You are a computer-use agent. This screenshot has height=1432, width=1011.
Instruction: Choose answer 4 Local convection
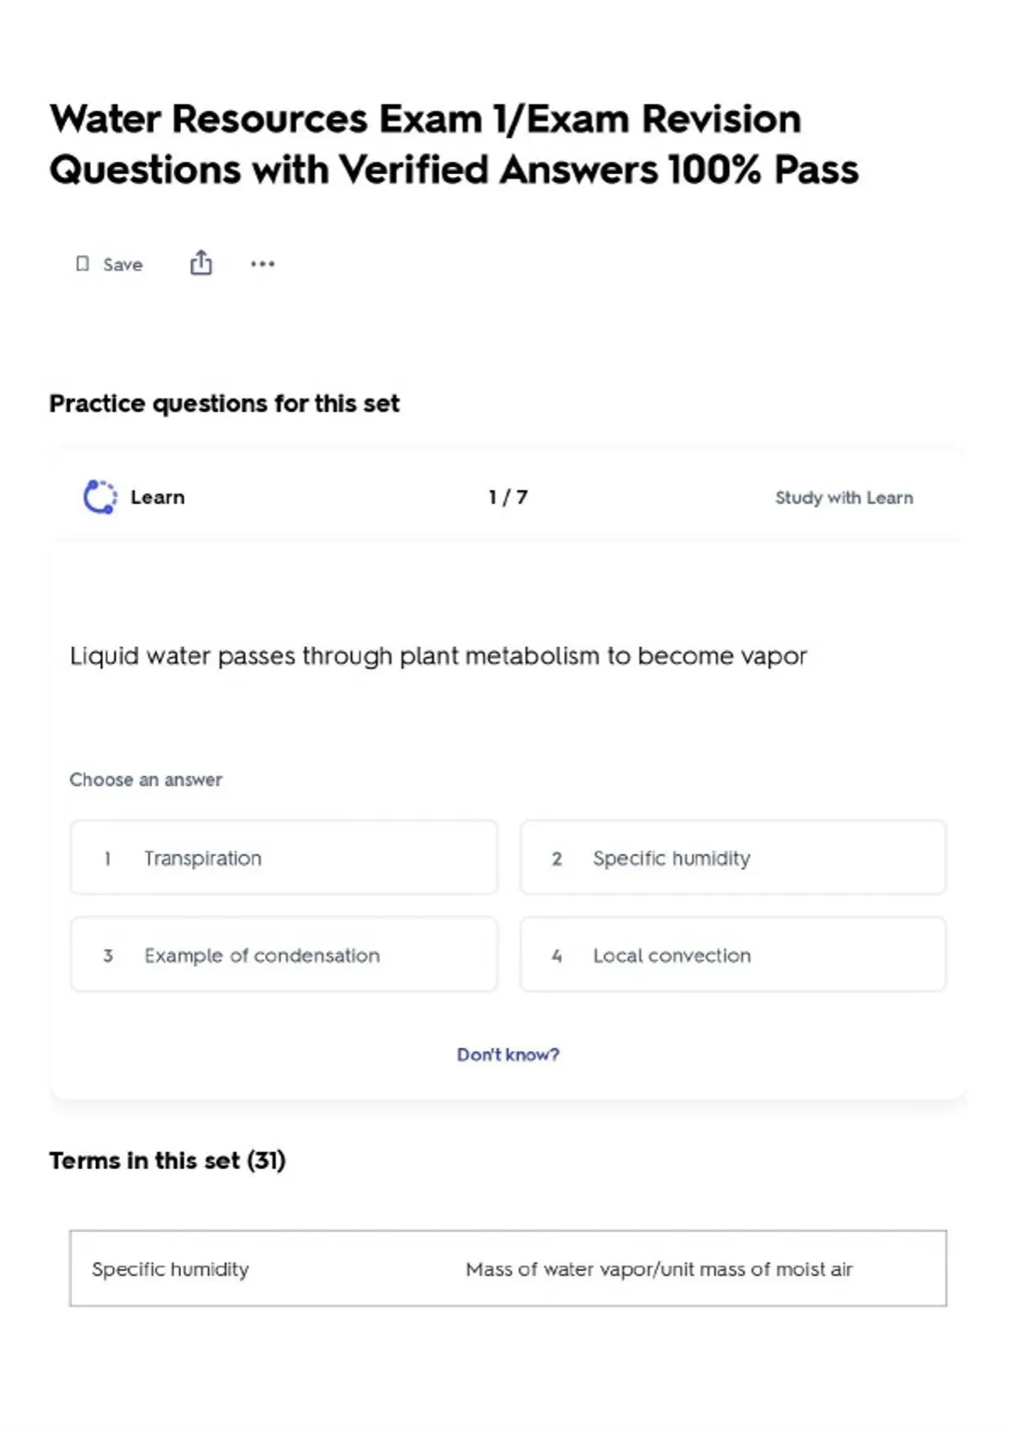733,954
